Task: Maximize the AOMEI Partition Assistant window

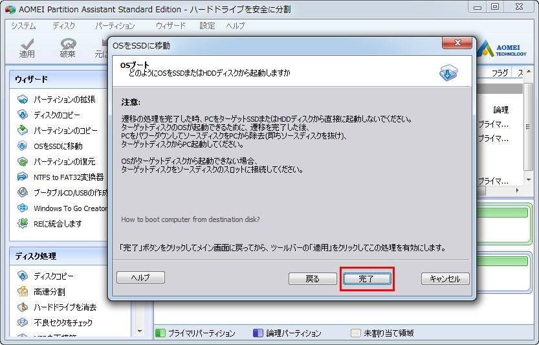Action: (x=494, y=7)
